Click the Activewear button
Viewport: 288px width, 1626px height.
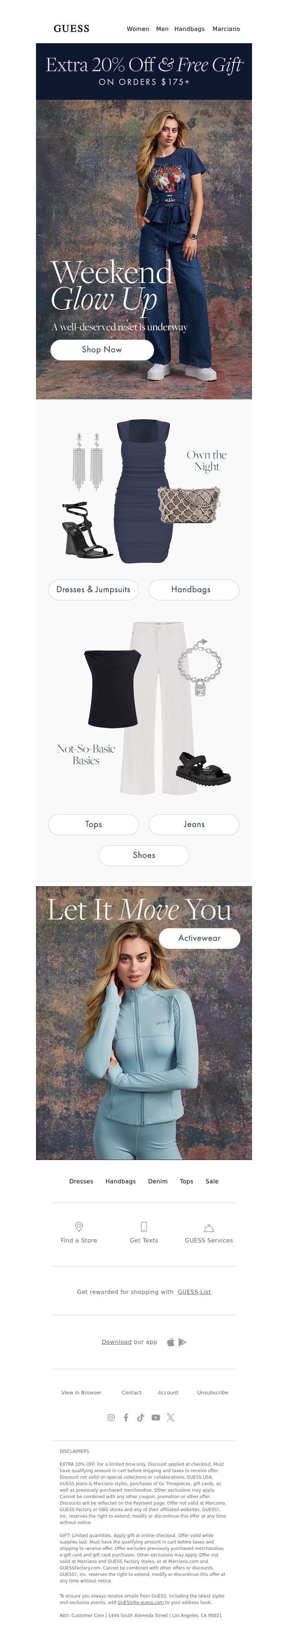[199, 938]
